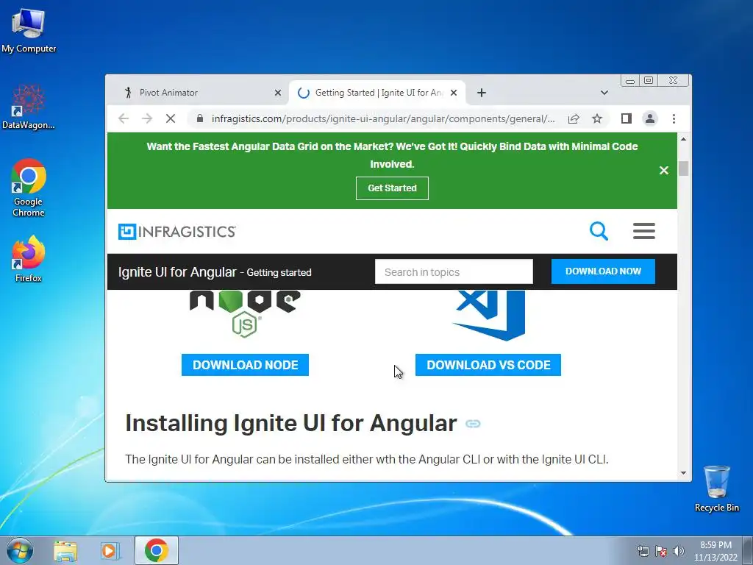Open the Recycle Bin

pyautogui.click(x=716, y=488)
